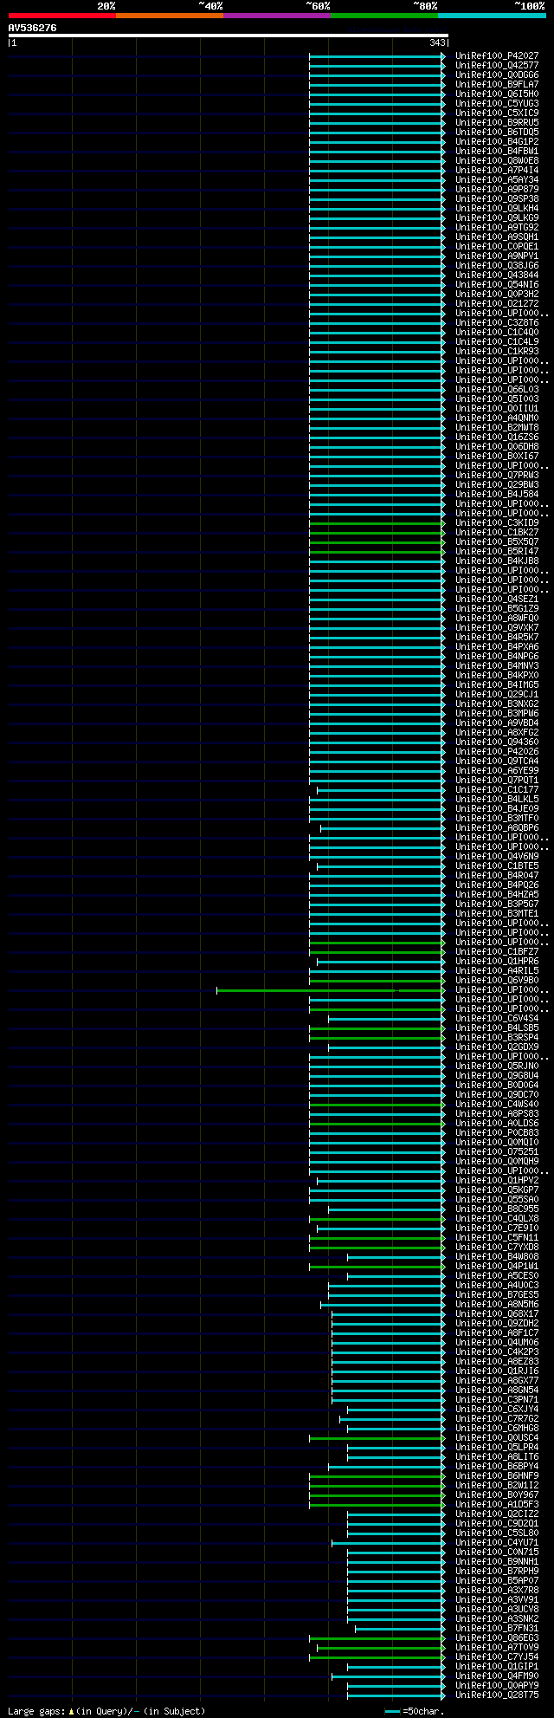Image resolution: width=554 pixels, height=1718 pixels.
Task: Select the UniRef100_Q9VXK7 label
Action: click(x=497, y=627)
